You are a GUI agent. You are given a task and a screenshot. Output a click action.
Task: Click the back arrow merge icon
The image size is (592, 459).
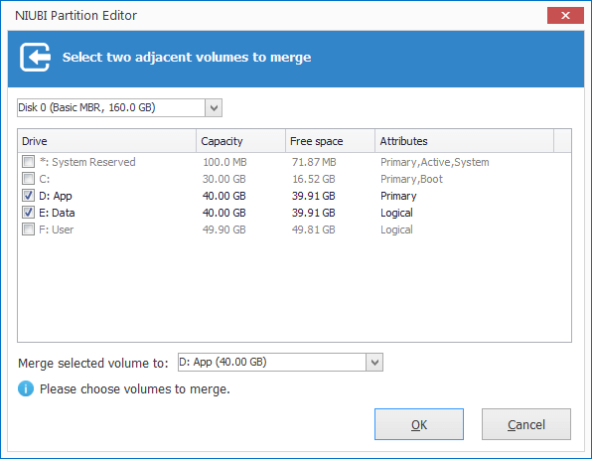pyautogui.click(x=35, y=57)
